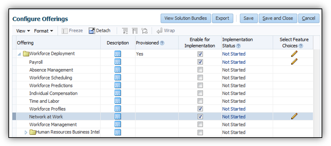The image size is (331, 146).
Task: Open the View menu
Action: (x=23, y=31)
